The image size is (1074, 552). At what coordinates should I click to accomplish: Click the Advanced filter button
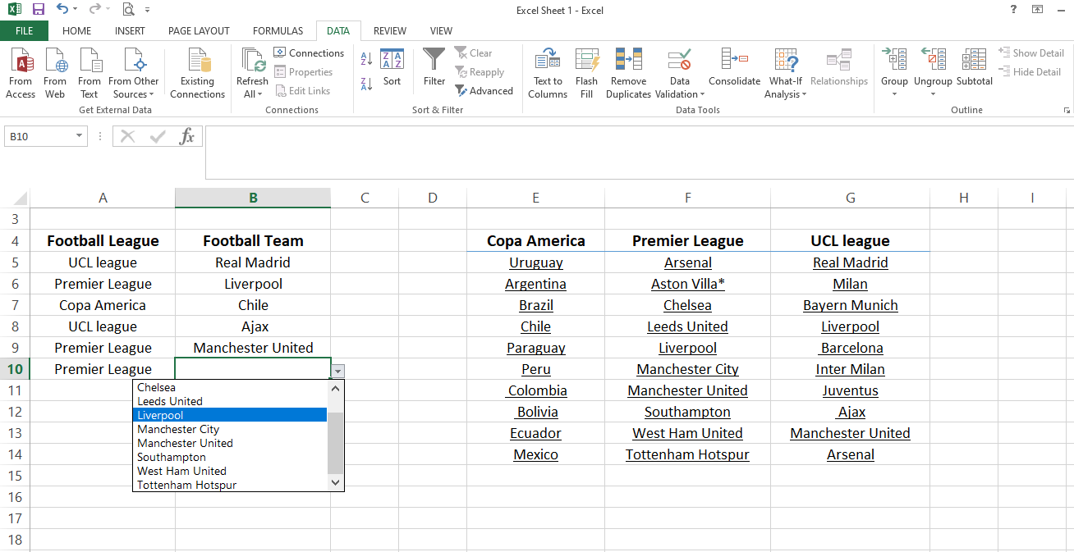[x=484, y=91]
